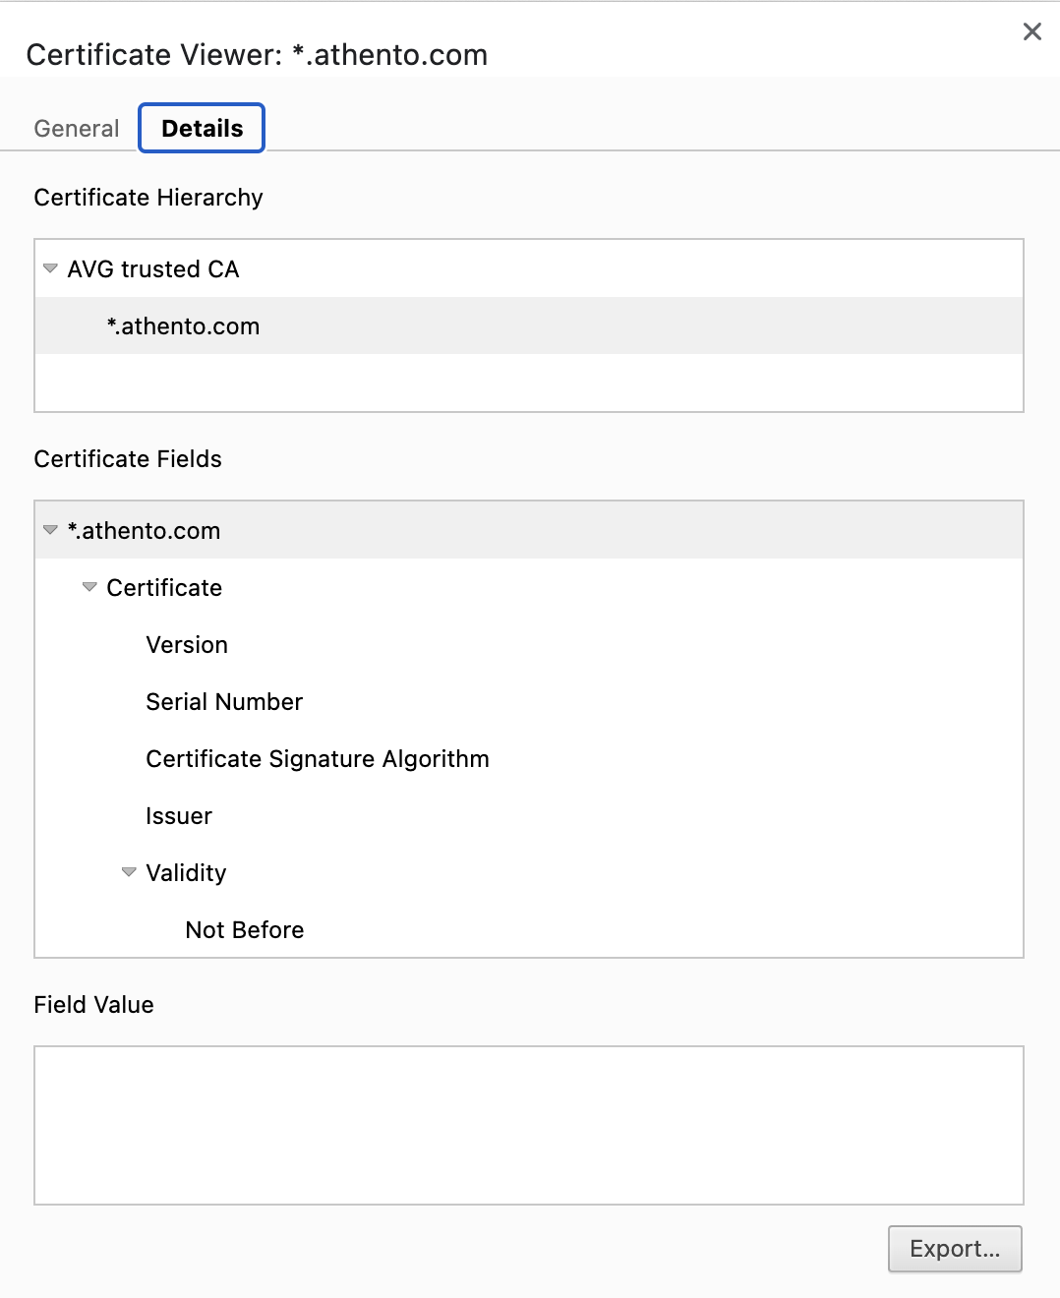Select the Details tab

coord(202,129)
